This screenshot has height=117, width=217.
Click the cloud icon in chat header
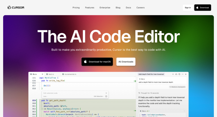coord(176,74)
